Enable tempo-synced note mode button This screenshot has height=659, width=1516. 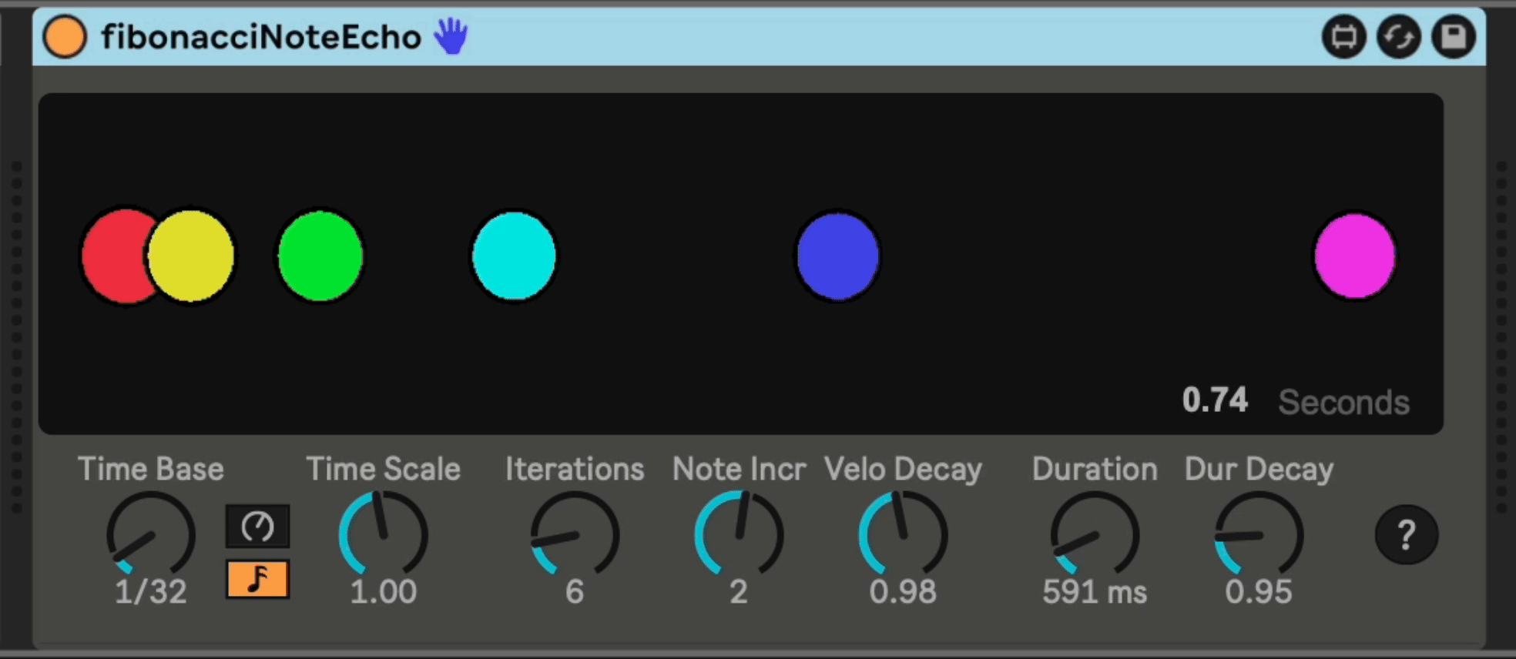point(257,579)
